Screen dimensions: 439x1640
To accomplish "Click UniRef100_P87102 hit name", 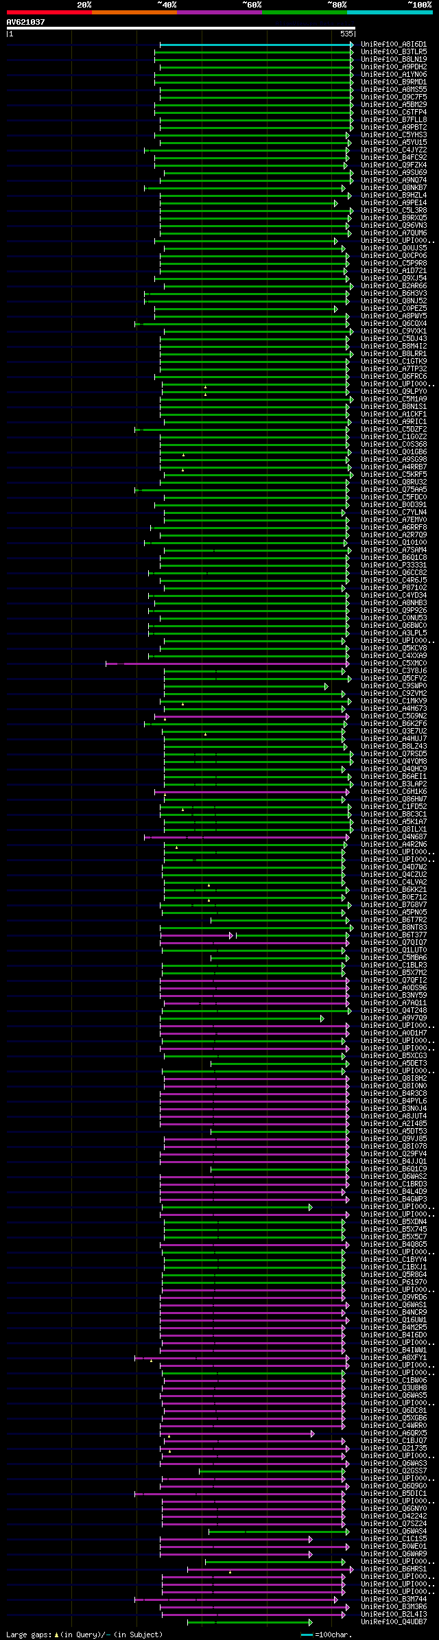I will [x=394, y=588].
